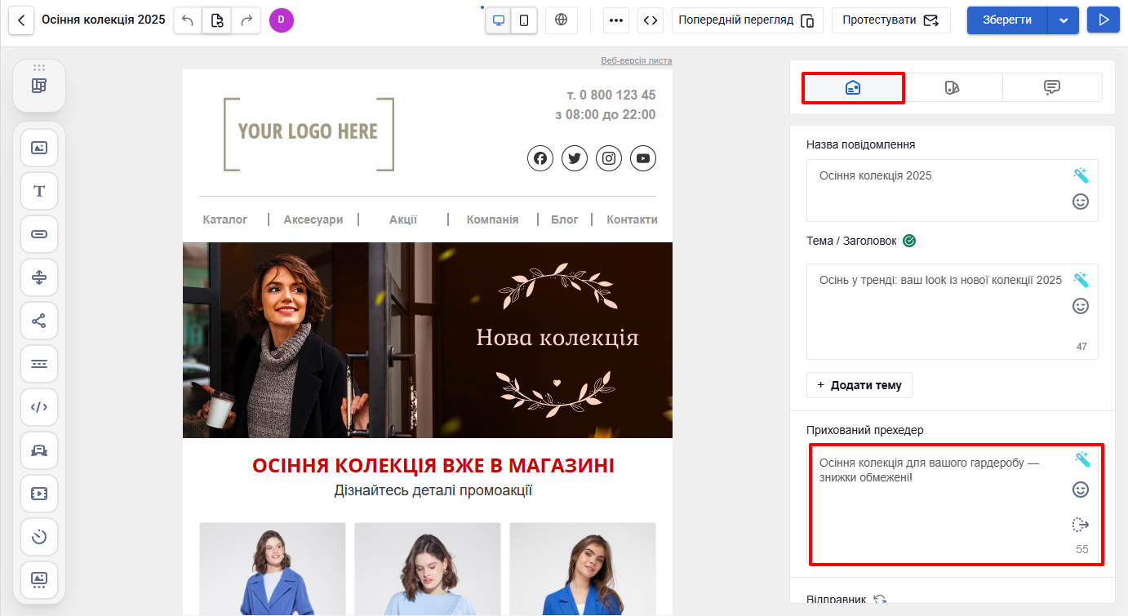Open the three-dots more options menu

pos(616,20)
